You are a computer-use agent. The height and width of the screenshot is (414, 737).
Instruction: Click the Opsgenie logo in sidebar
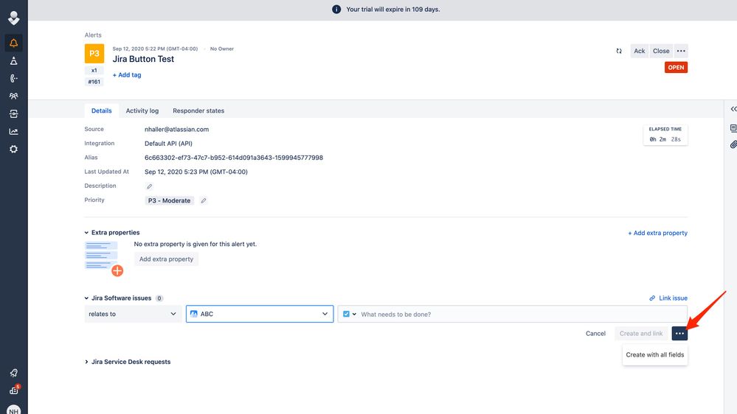(13, 18)
